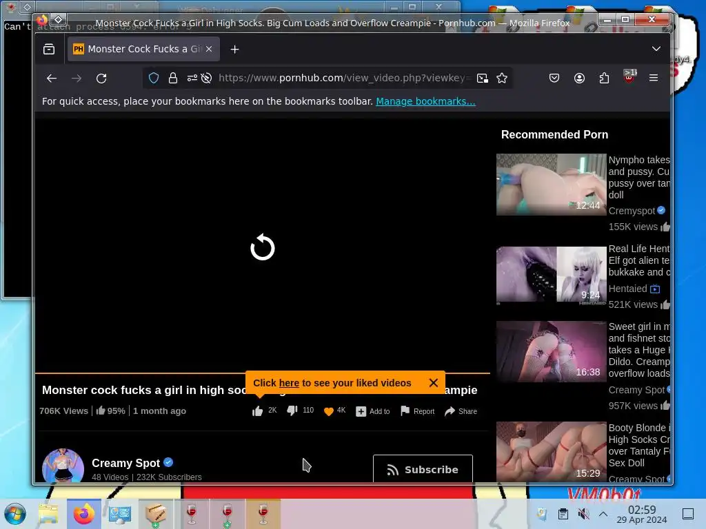The height and width of the screenshot is (529, 706).
Task: Open the cardboard box package taskbar icon
Action: coord(155,514)
